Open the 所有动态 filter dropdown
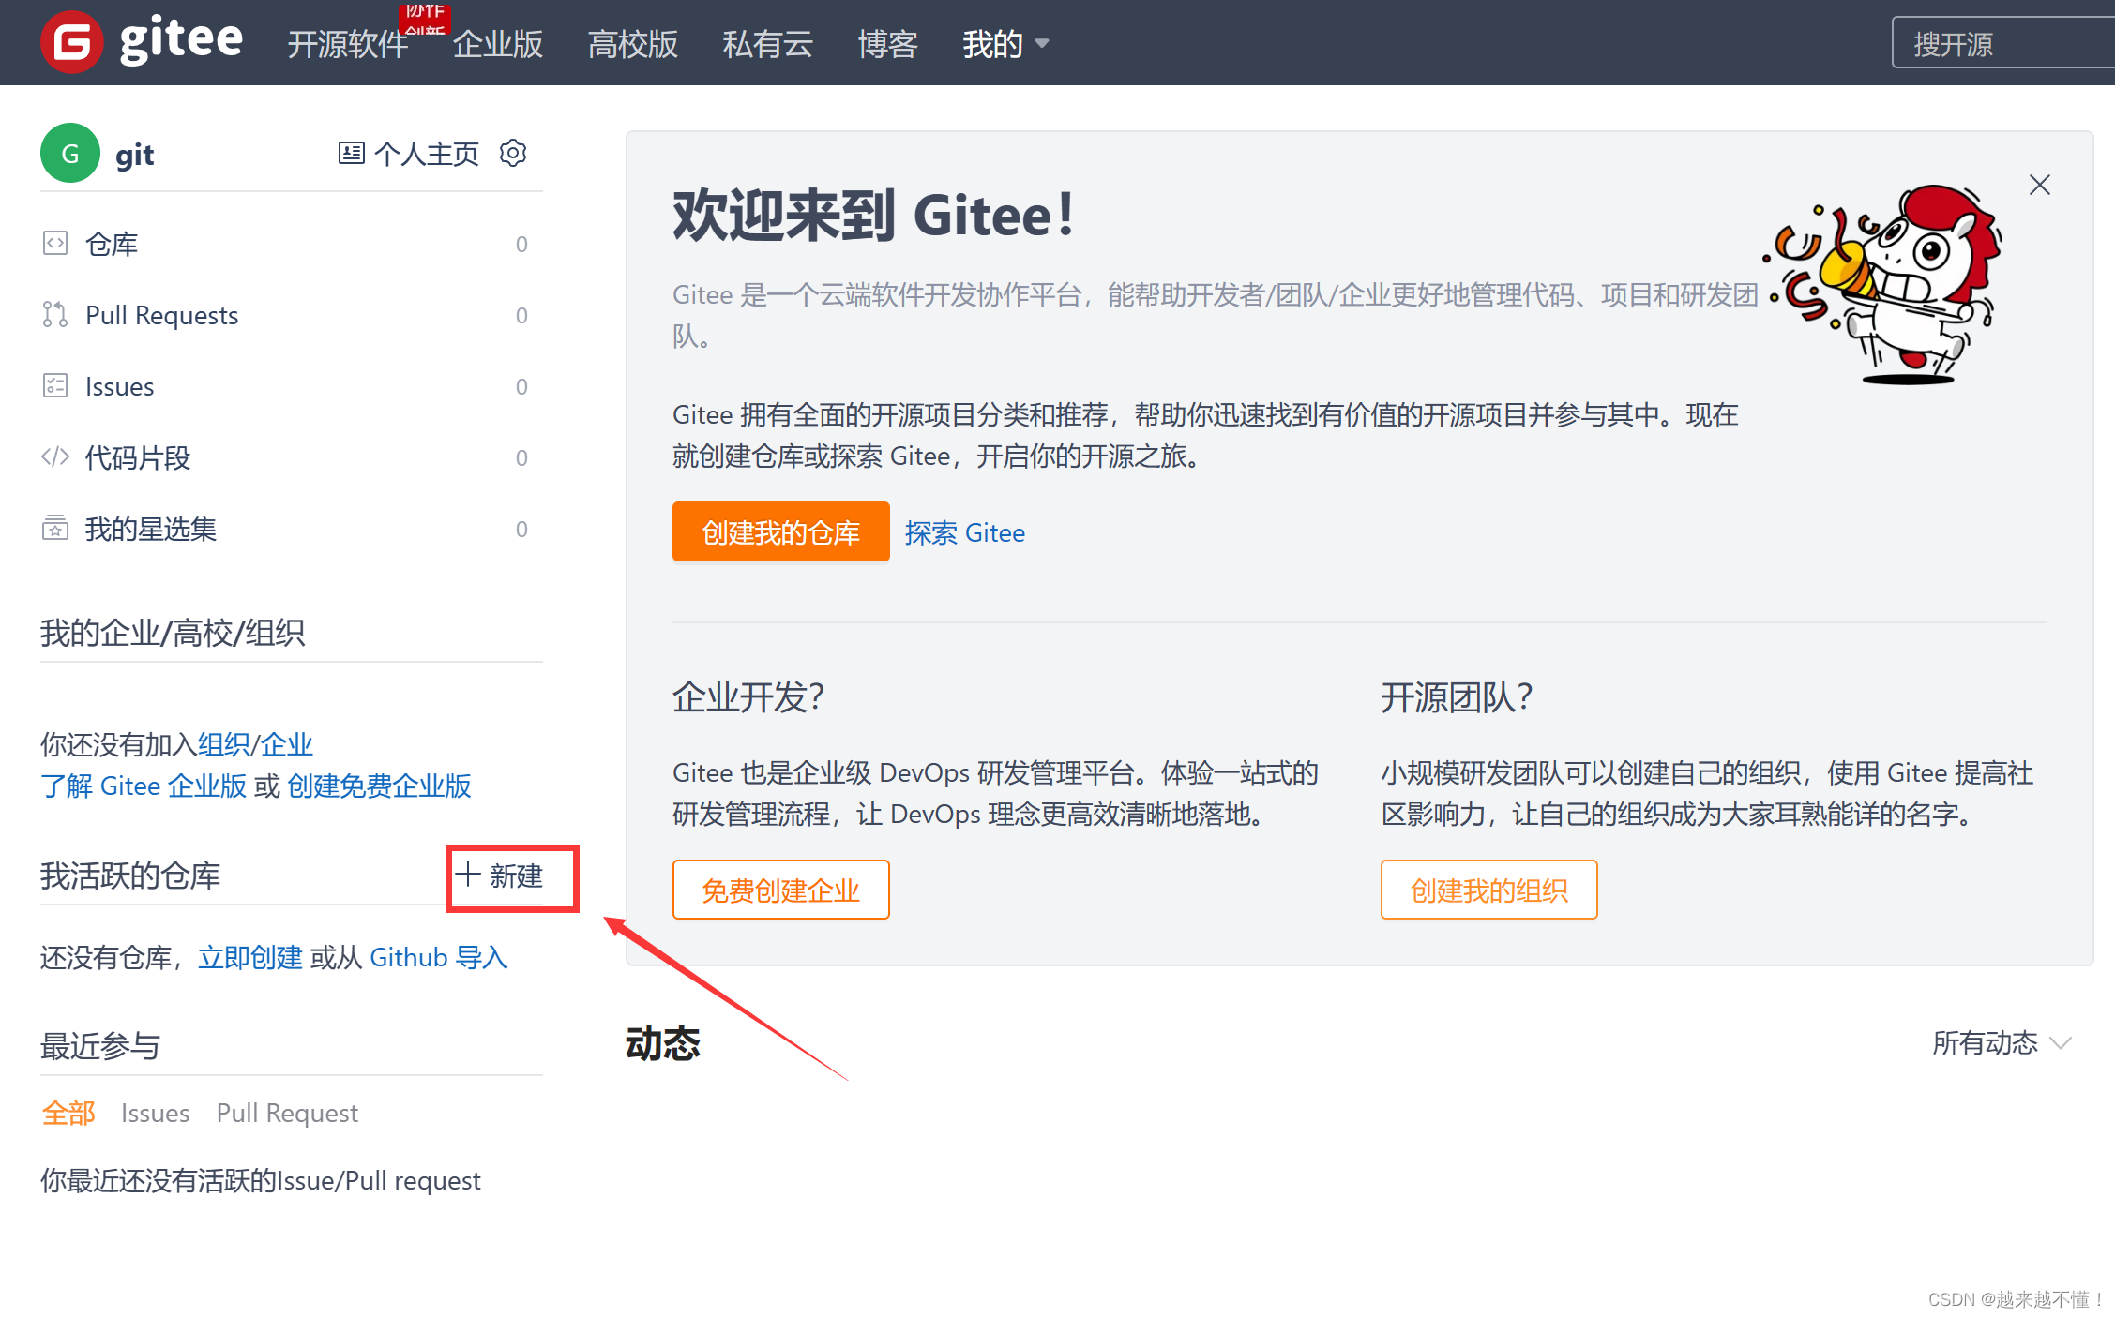This screenshot has height=1317, width=2115. 2002,1043
